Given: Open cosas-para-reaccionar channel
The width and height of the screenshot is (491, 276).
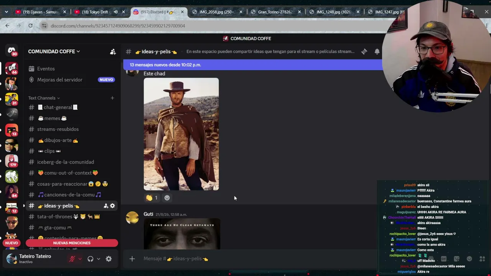Looking at the screenshot, I should (x=72, y=184).
